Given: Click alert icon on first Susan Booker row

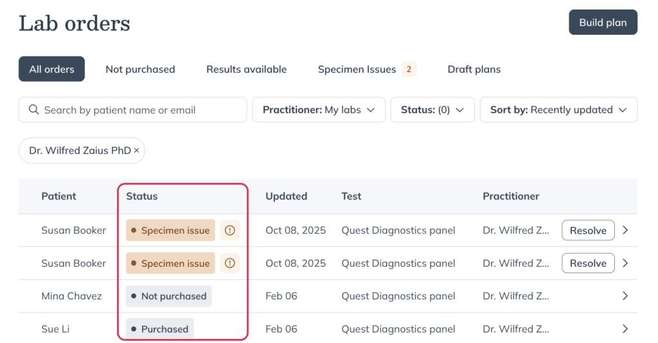Looking at the screenshot, I should coord(229,230).
